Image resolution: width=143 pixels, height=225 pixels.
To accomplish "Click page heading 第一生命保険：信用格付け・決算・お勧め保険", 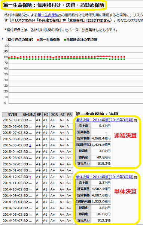I will tap(54, 5).
